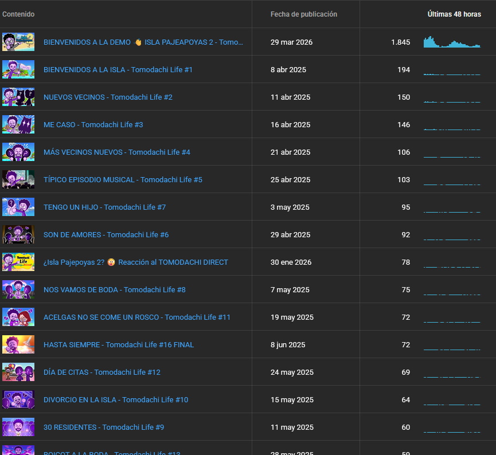Open HASTA SIEMPRE - Tomodachi Life #16 FINAL
Image resolution: width=496 pixels, height=455 pixels.
coord(119,344)
